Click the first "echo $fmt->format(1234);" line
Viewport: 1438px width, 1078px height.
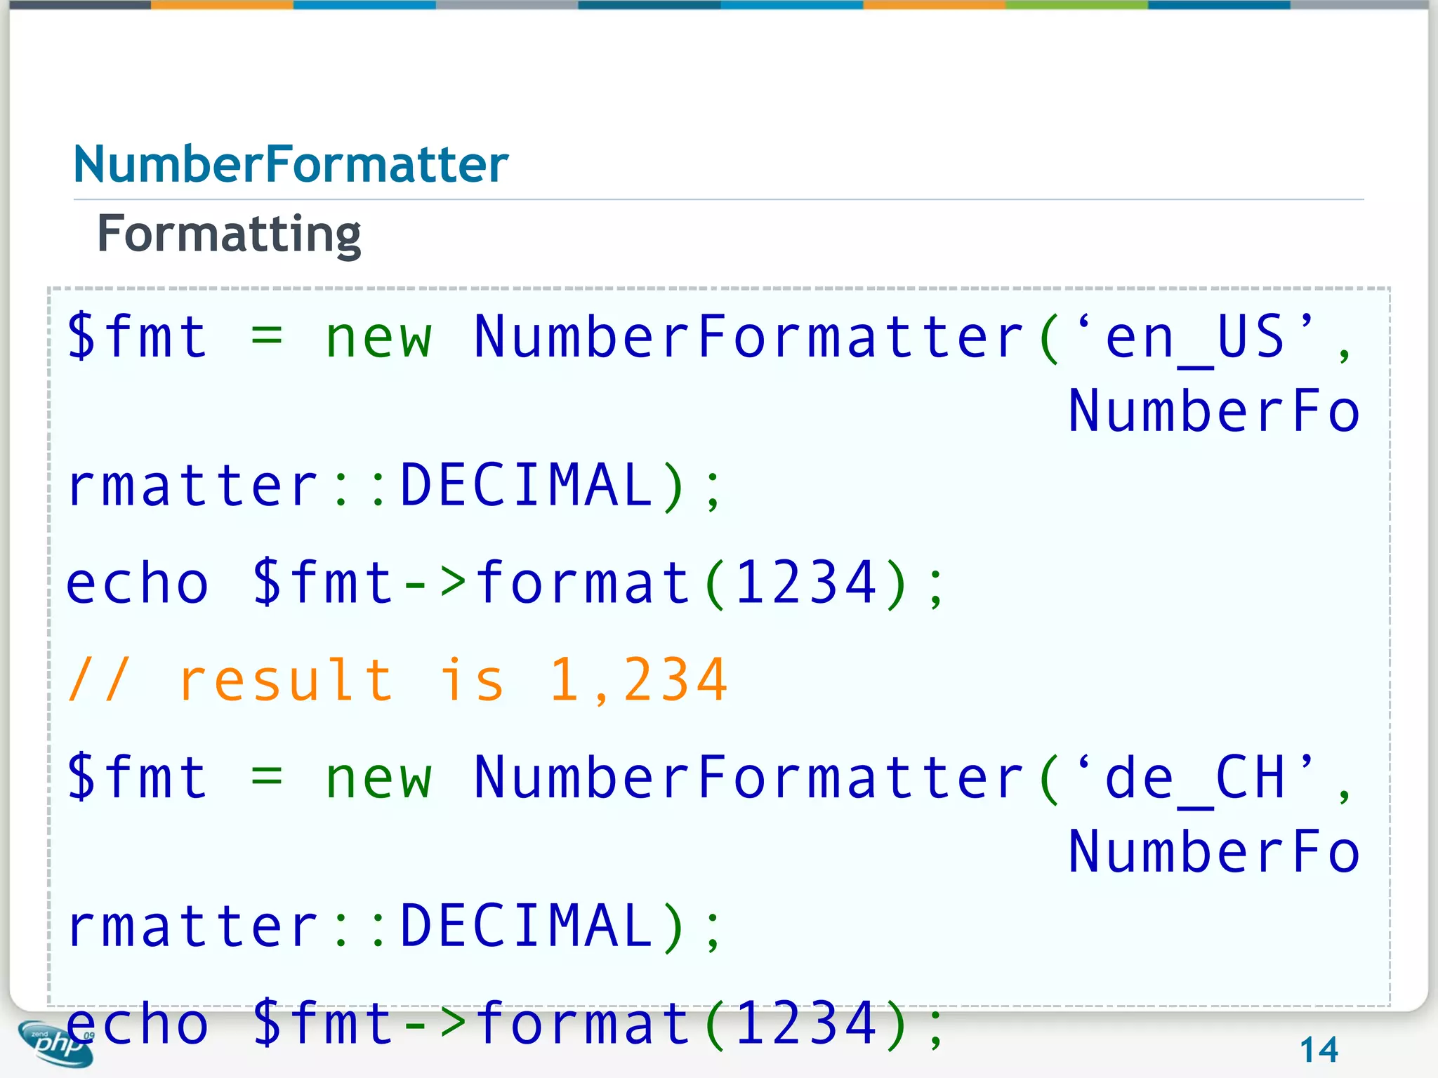(506, 584)
